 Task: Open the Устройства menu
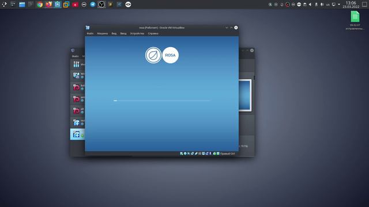click(137, 33)
